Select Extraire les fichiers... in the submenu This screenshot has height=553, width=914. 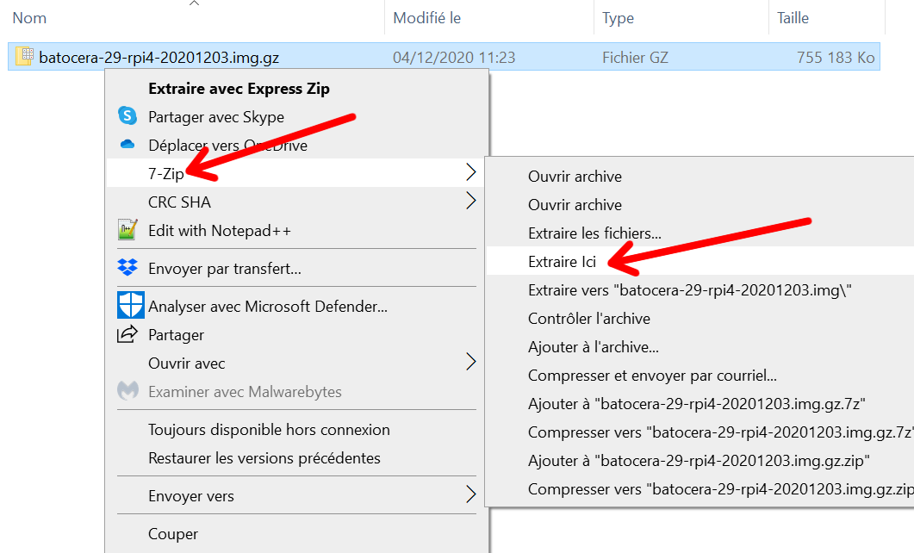click(594, 233)
